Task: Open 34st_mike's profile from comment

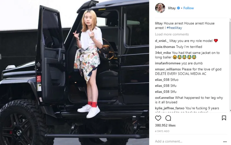Action: (163, 53)
